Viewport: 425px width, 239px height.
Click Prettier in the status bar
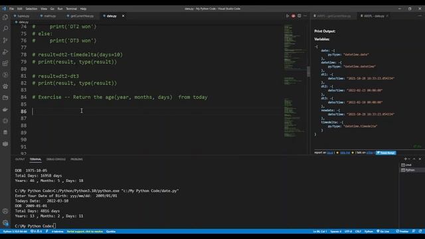[402, 232]
